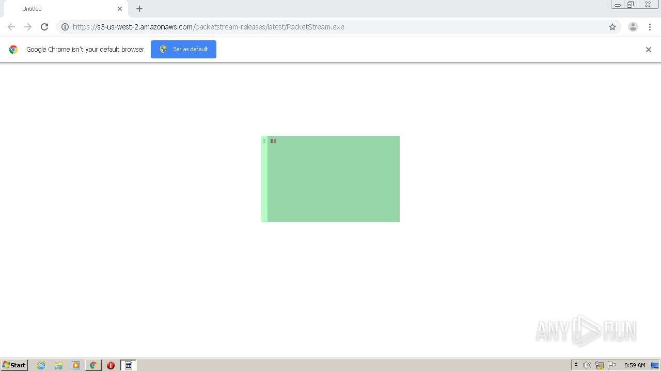661x372 pixels.
Task: Click the address bar URL field
Action: 338,27
